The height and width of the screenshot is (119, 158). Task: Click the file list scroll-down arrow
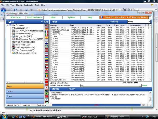pos(150,80)
